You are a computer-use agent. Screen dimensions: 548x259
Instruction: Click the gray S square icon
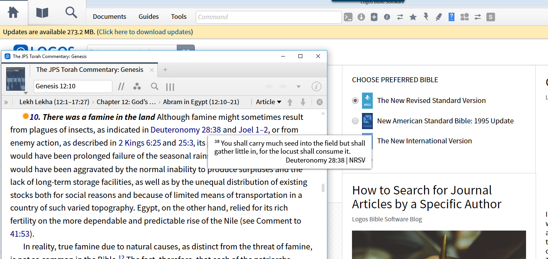tap(490, 17)
